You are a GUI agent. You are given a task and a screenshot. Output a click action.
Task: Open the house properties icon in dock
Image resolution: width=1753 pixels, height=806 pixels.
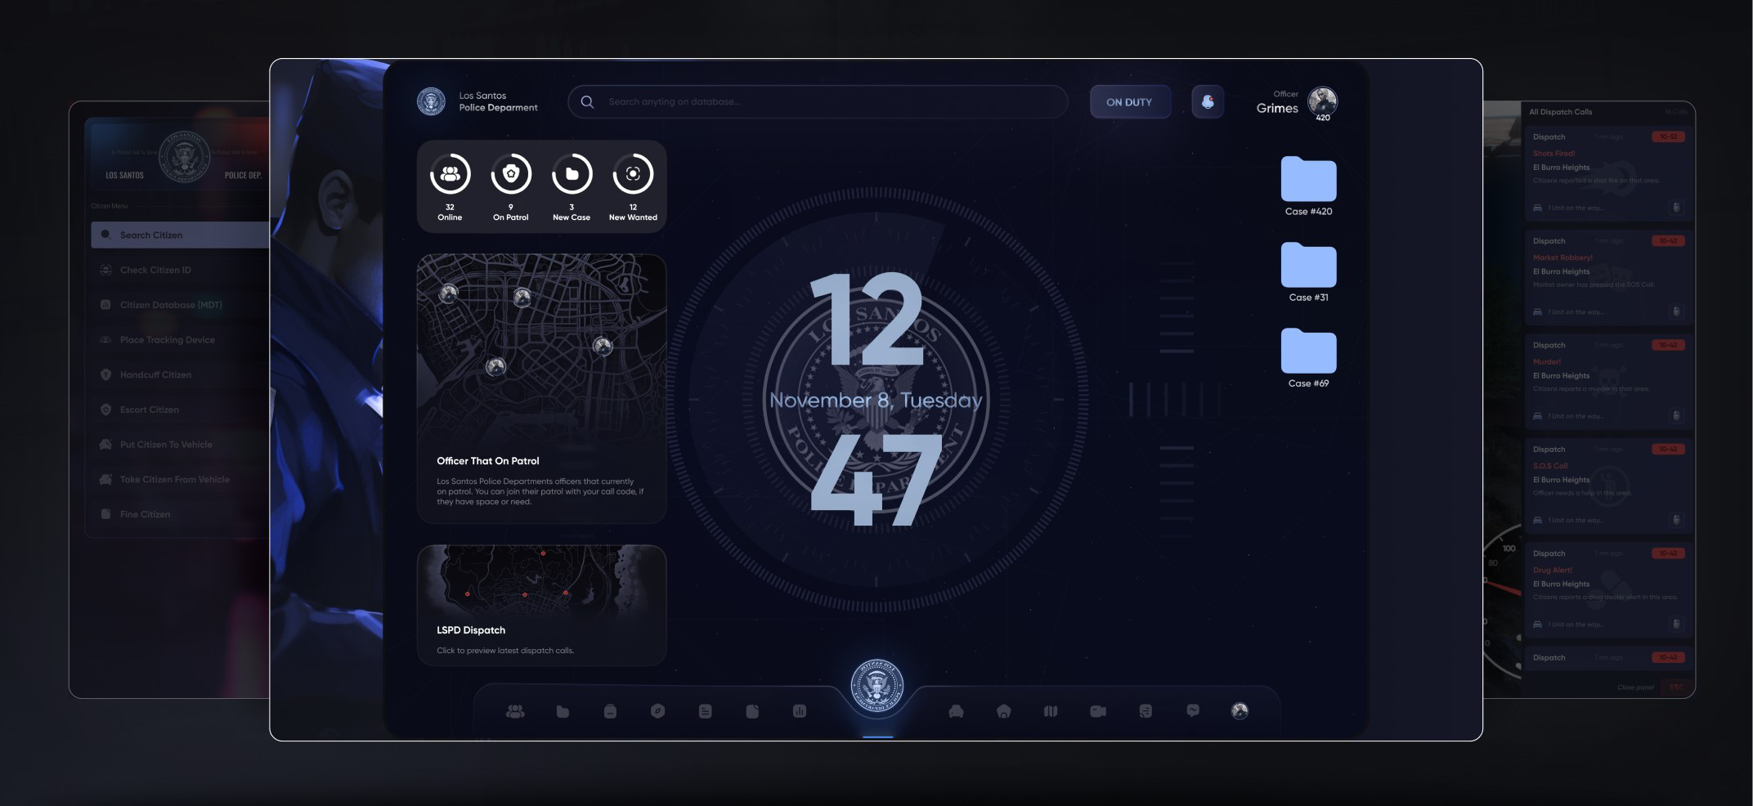tap(1003, 712)
